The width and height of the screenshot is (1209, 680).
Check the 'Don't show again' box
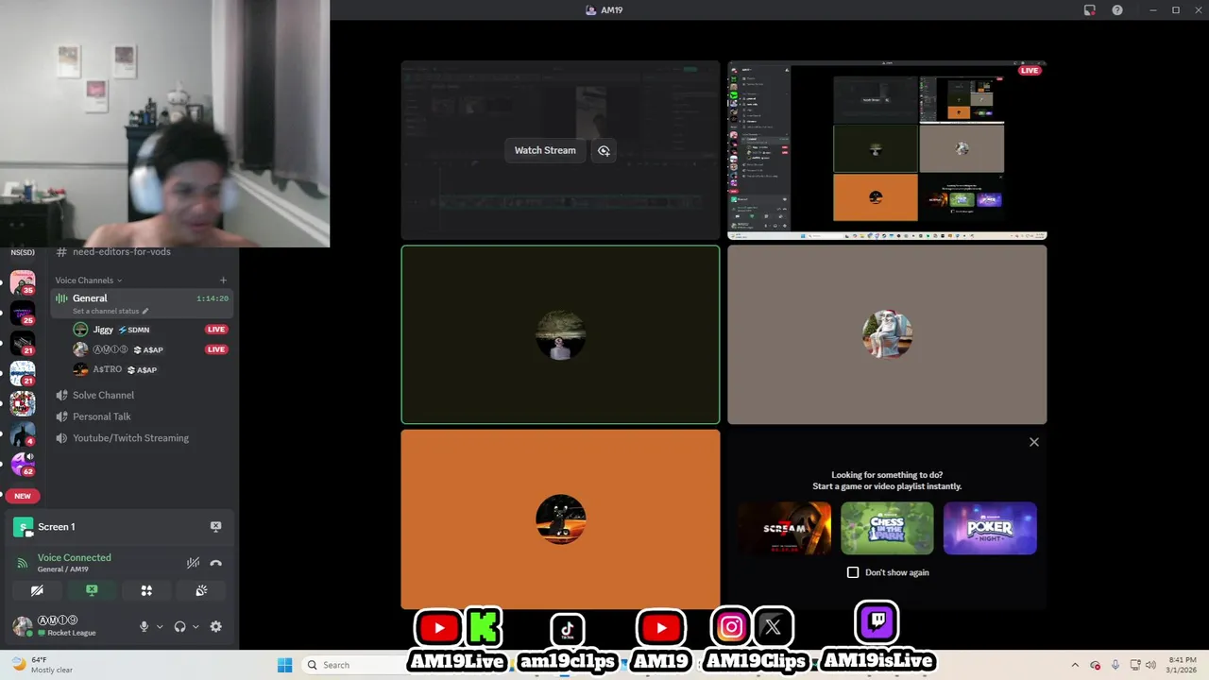click(853, 572)
